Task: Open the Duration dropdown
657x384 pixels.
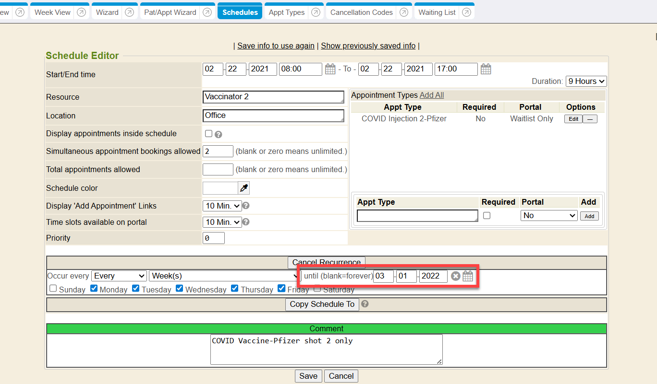Action: (586, 81)
